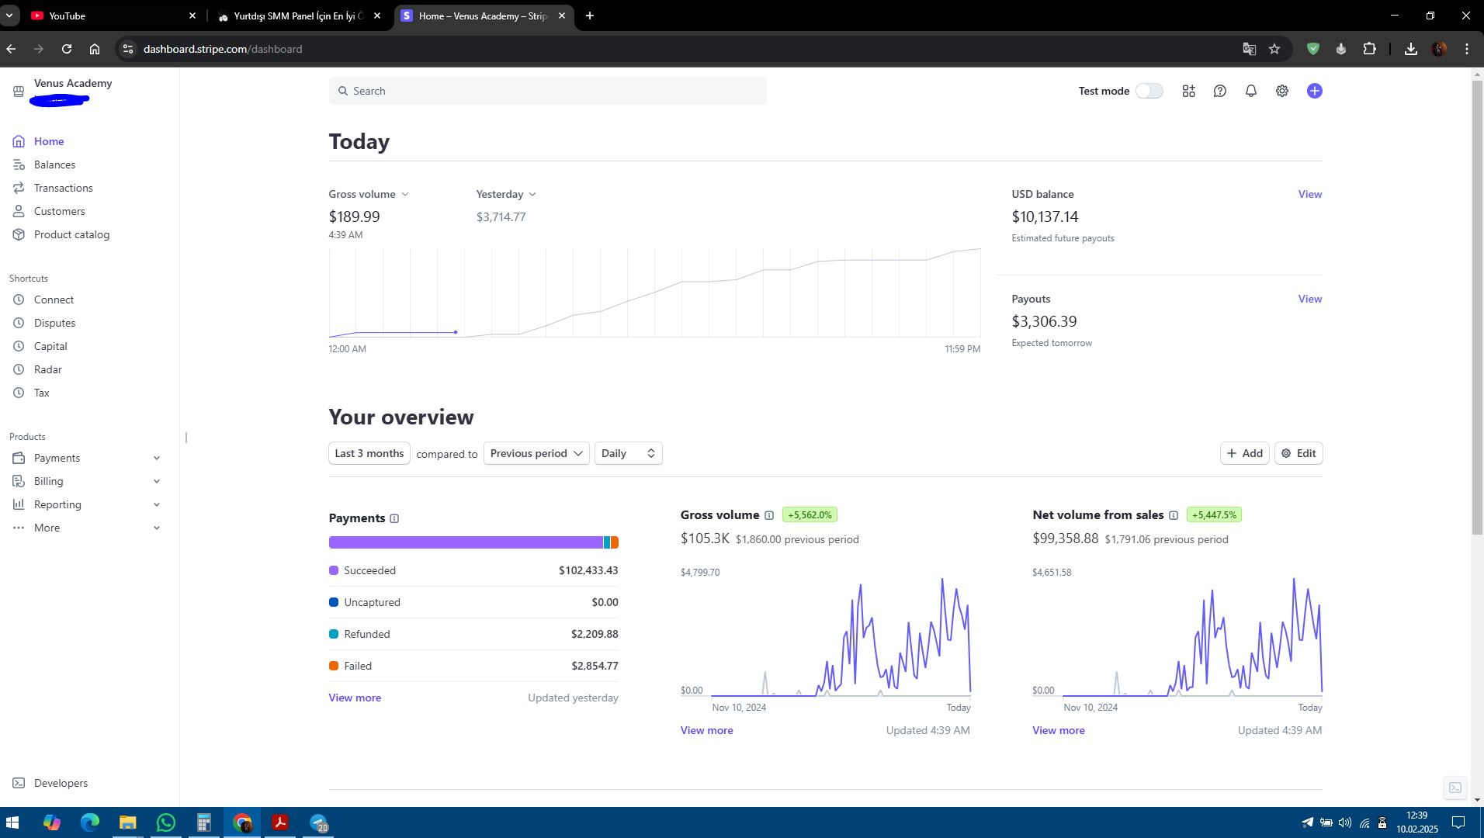Screen dimensions: 1484x838
Task: Open the shell console icon
Action: 1455,788
